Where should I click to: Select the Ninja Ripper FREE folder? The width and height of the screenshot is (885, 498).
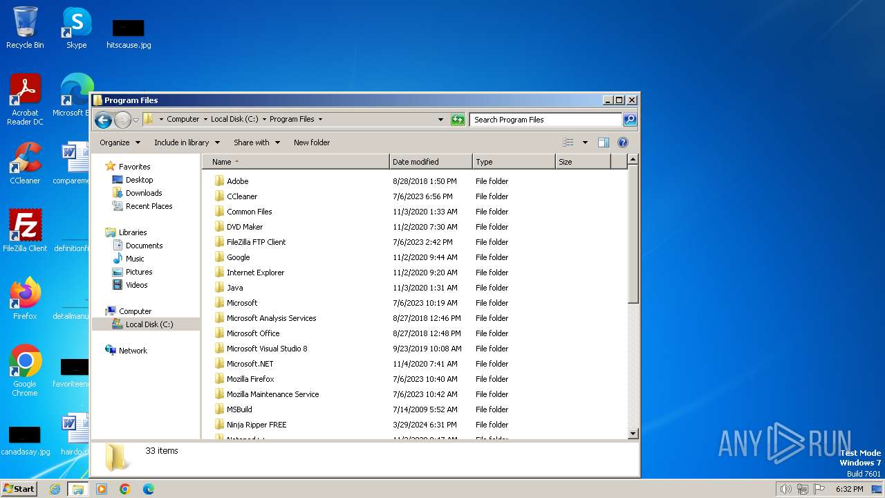tap(257, 425)
